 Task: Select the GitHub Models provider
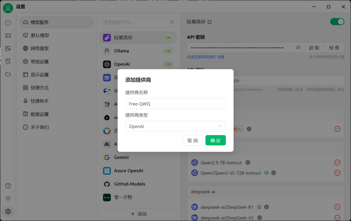(x=138, y=184)
